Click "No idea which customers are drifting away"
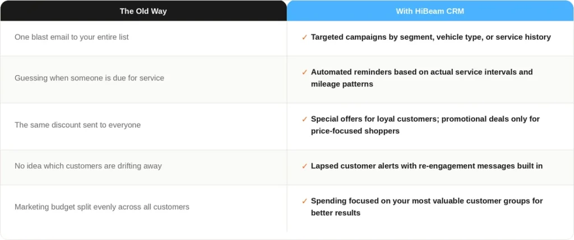574x240 pixels. [x=88, y=166]
